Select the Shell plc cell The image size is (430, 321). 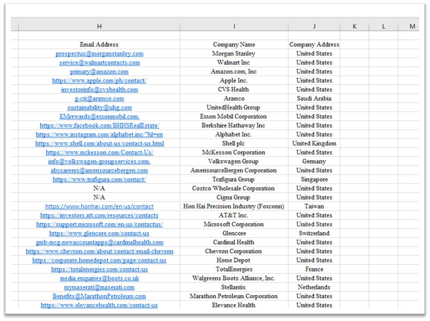pyautogui.click(x=234, y=144)
